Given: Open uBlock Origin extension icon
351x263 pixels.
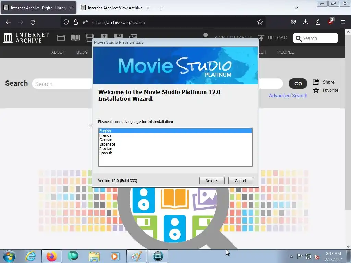Looking at the screenshot, I should click(x=331, y=22).
